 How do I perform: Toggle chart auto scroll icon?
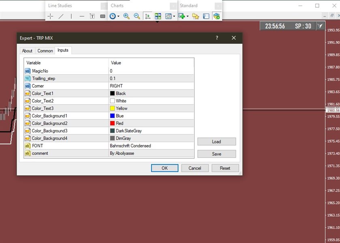(x=148, y=16)
